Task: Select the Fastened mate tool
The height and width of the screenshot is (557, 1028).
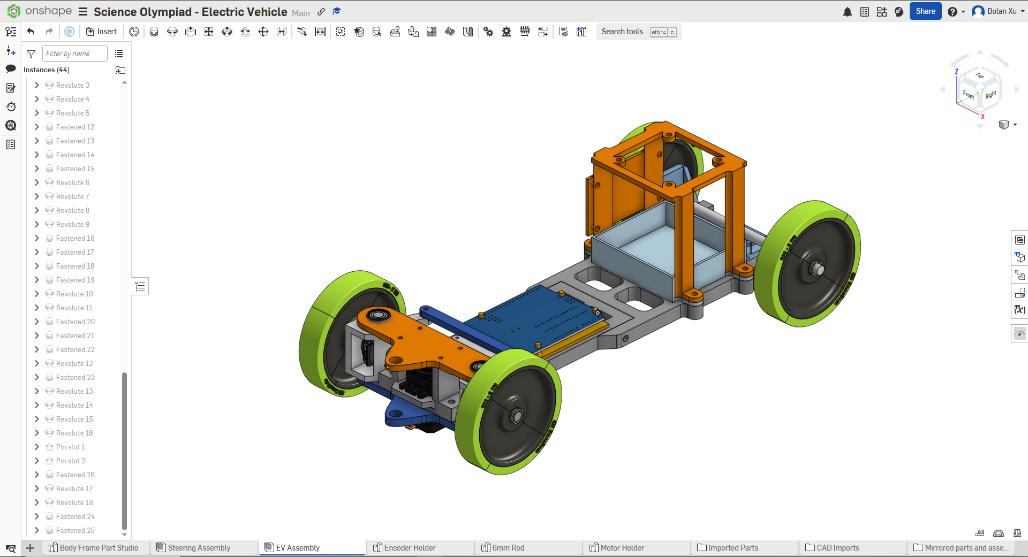Action: point(154,32)
